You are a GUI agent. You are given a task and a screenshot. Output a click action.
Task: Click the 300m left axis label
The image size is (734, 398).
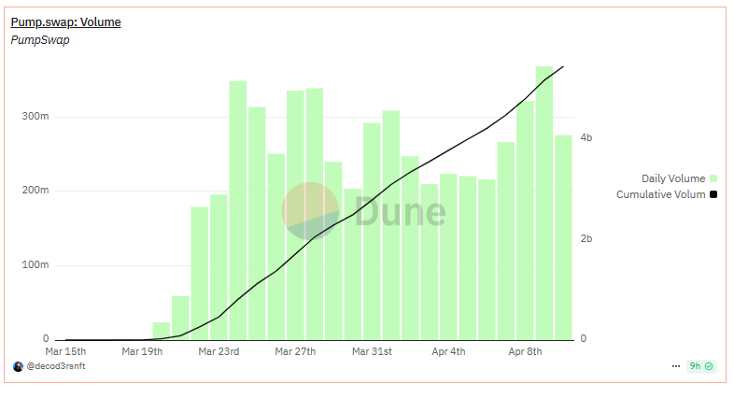[x=35, y=117]
